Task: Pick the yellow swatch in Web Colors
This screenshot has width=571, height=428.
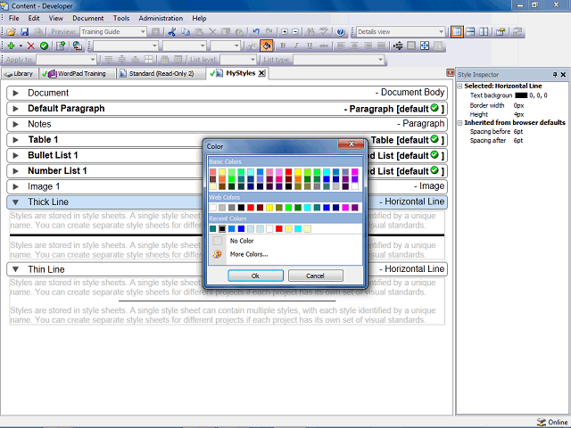Action: (269, 208)
